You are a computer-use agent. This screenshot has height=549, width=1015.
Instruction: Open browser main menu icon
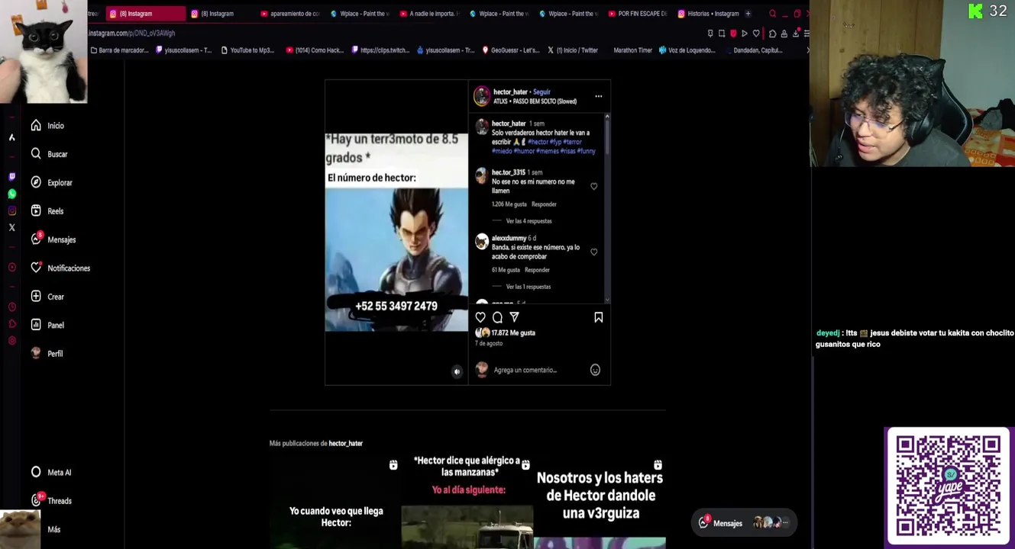tap(807, 34)
